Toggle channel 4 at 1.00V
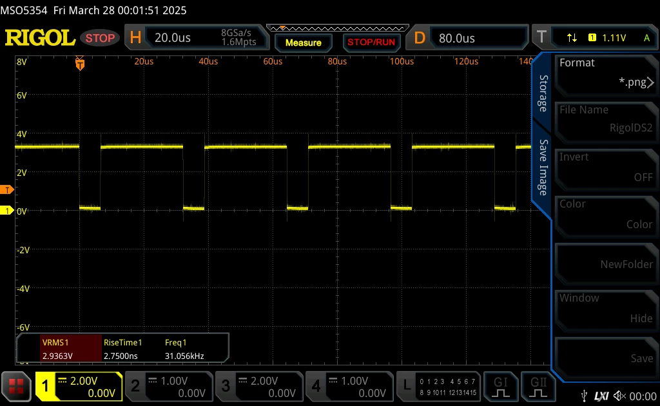This screenshot has width=660, height=406. (x=349, y=386)
